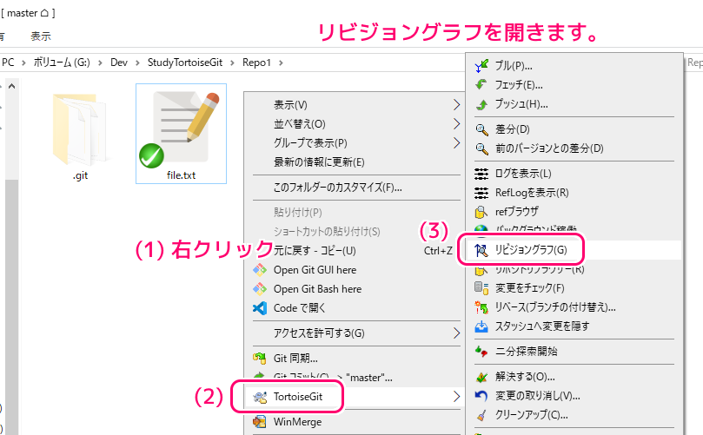Click ログを表示(L) menu text

pos(523,174)
